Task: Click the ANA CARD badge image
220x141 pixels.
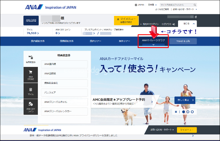Action: coord(31,21)
